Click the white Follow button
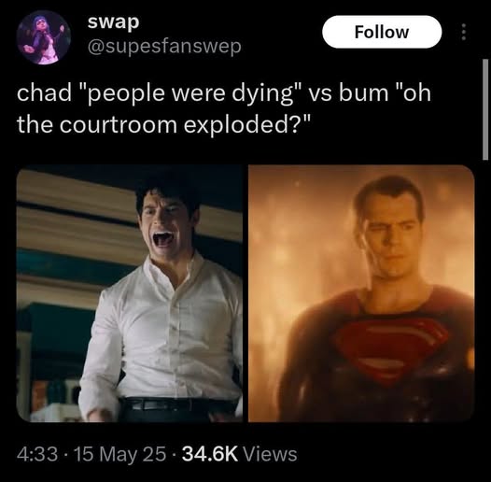The image size is (491, 482). (382, 32)
